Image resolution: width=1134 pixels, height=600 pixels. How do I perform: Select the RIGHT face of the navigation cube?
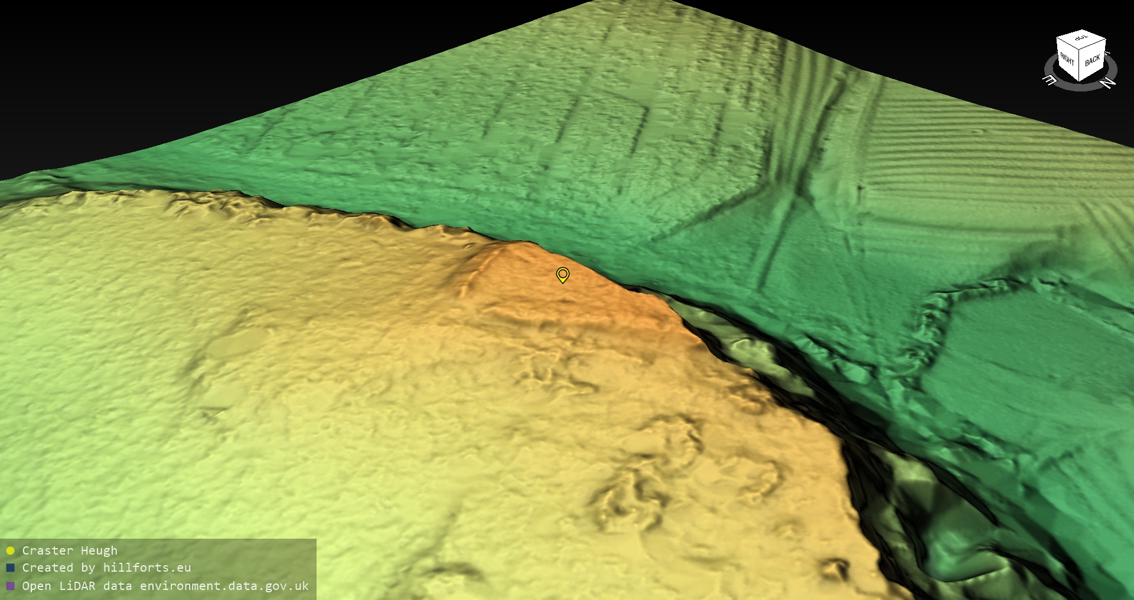coord(1067,59)
